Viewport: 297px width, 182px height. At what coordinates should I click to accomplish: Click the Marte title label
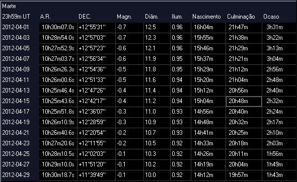tap(9, 6)
